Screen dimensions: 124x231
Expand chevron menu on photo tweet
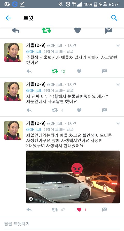pos(118,124)
